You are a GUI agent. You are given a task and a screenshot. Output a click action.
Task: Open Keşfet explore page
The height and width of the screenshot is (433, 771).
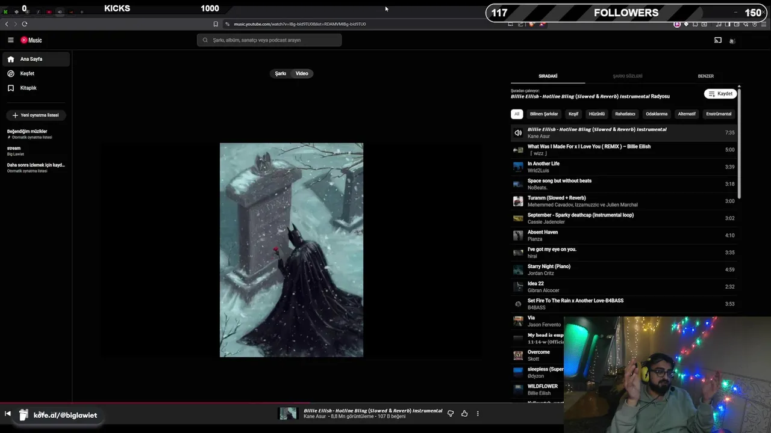[36, 73]
